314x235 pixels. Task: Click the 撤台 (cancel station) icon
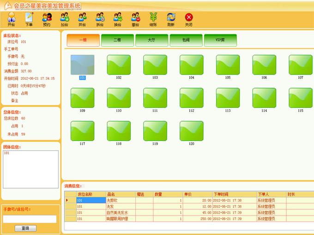coord(135,19)
